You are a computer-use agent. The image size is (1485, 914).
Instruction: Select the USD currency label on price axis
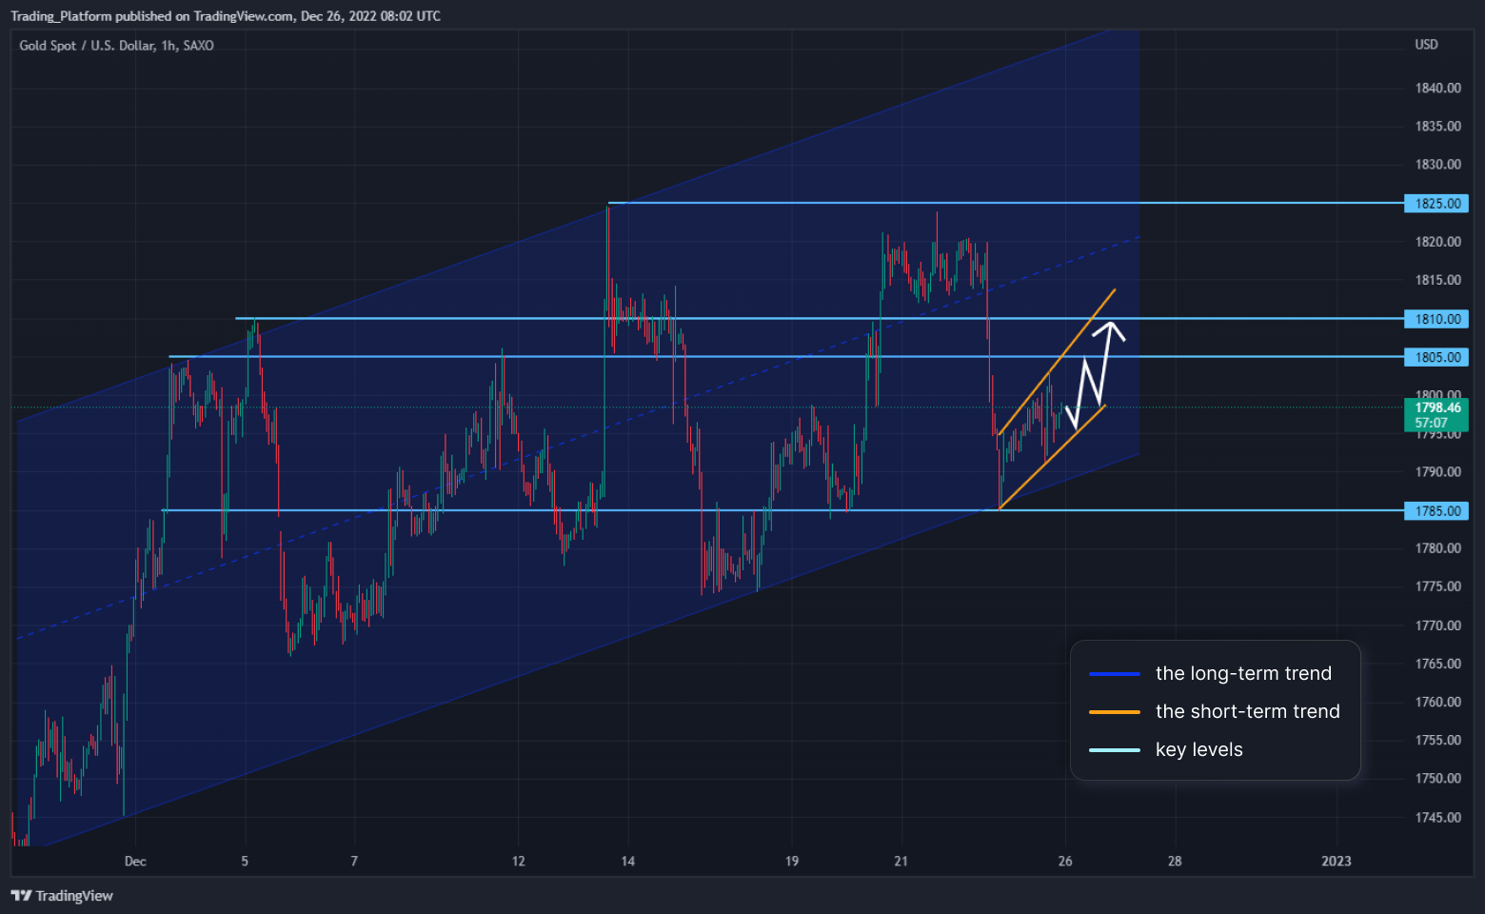1426,45
